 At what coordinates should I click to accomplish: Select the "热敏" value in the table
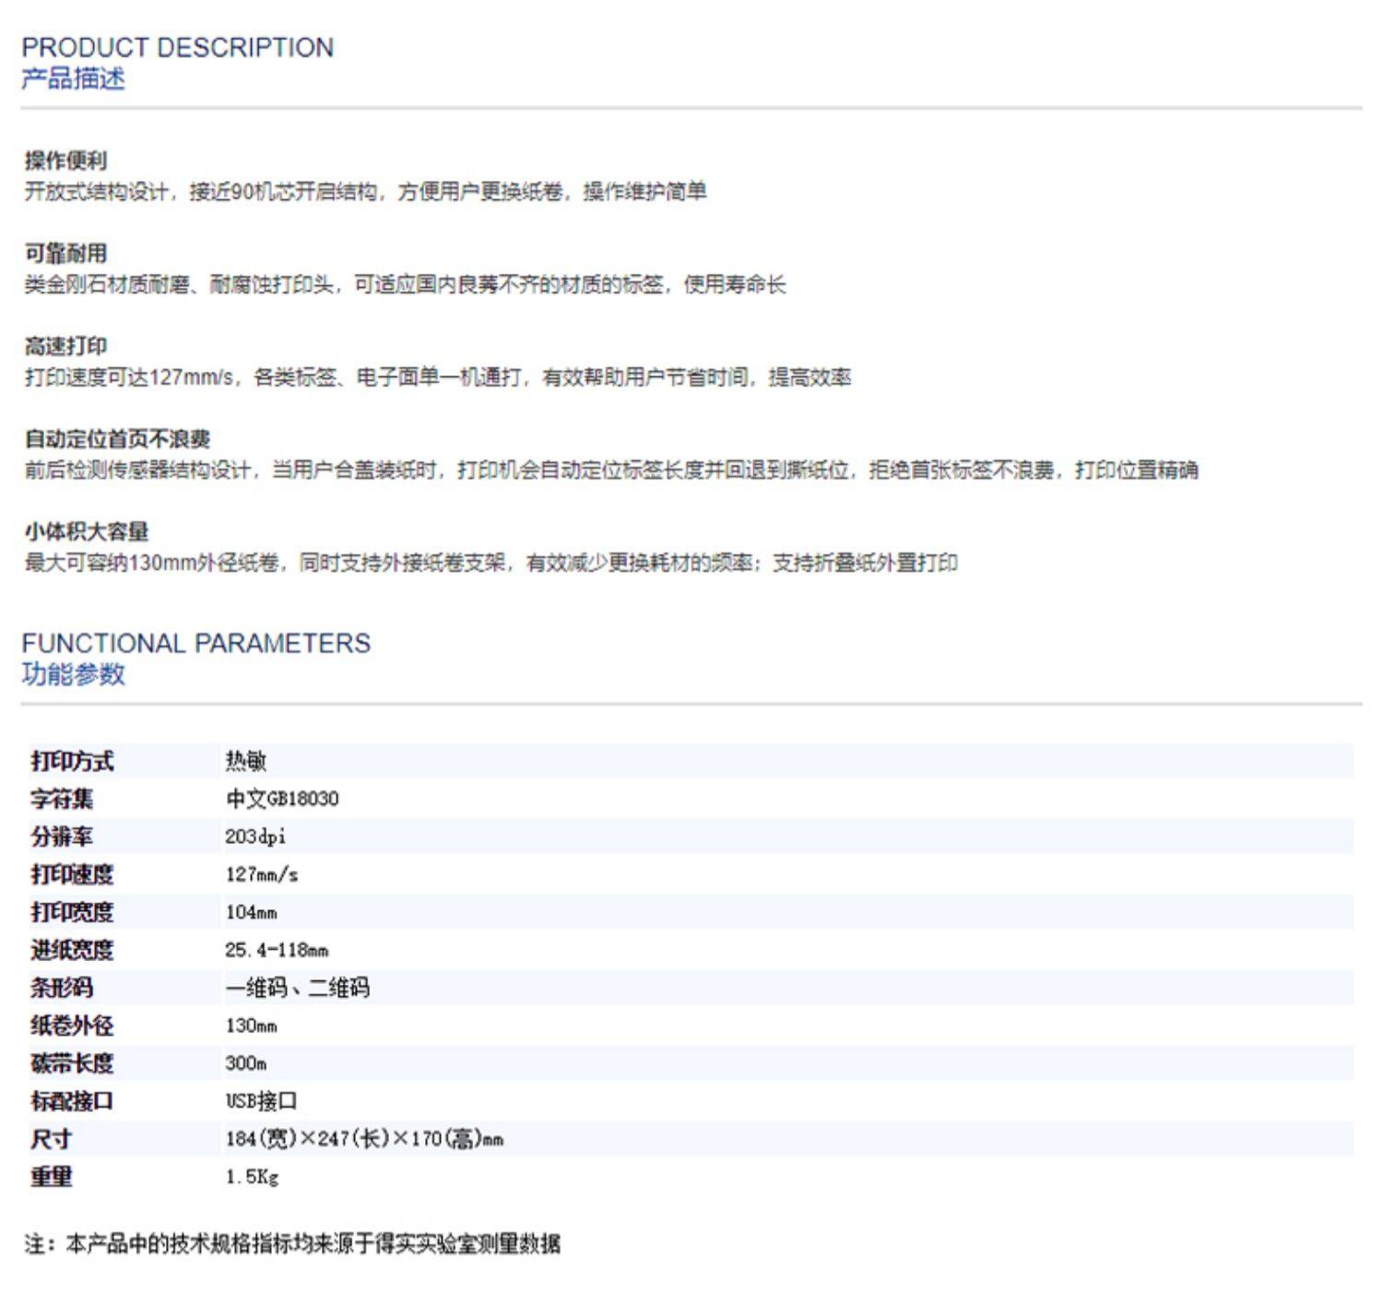(246, 761)
